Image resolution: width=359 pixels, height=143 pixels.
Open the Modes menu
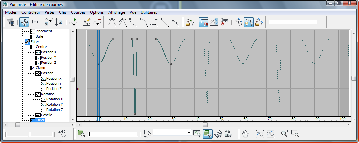[11, 12]
